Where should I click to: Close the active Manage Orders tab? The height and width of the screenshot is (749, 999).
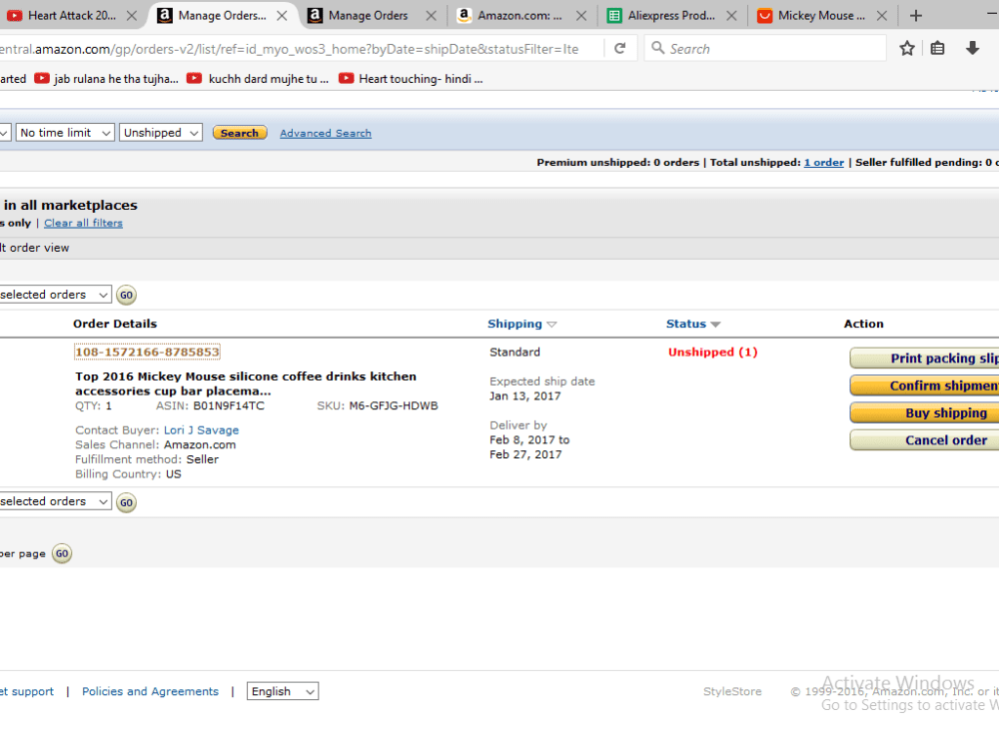[x=282, y=16]
